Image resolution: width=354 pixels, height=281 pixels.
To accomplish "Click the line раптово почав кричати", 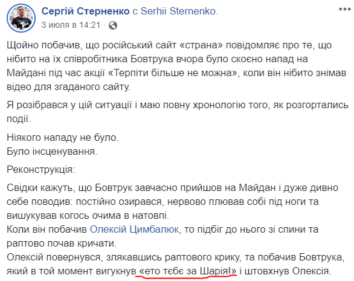I will pos(62,244).
